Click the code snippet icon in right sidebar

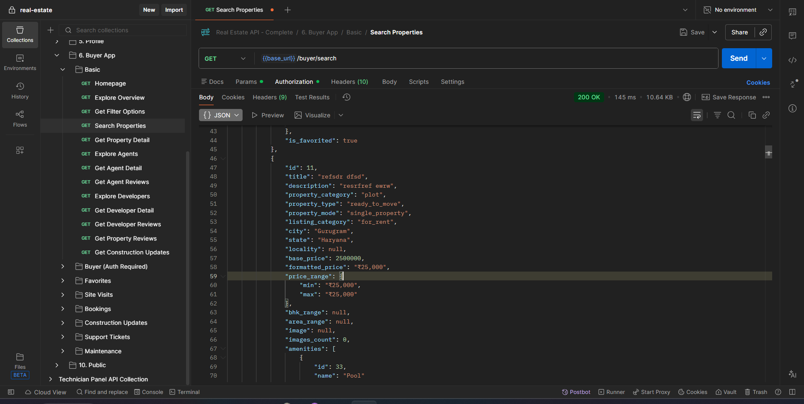click(x=792, y=60)
